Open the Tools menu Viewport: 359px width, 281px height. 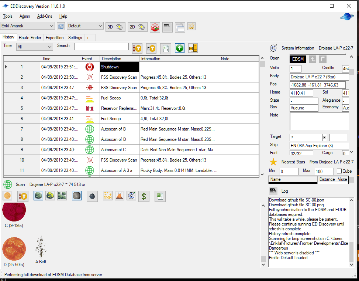point(7,16)
